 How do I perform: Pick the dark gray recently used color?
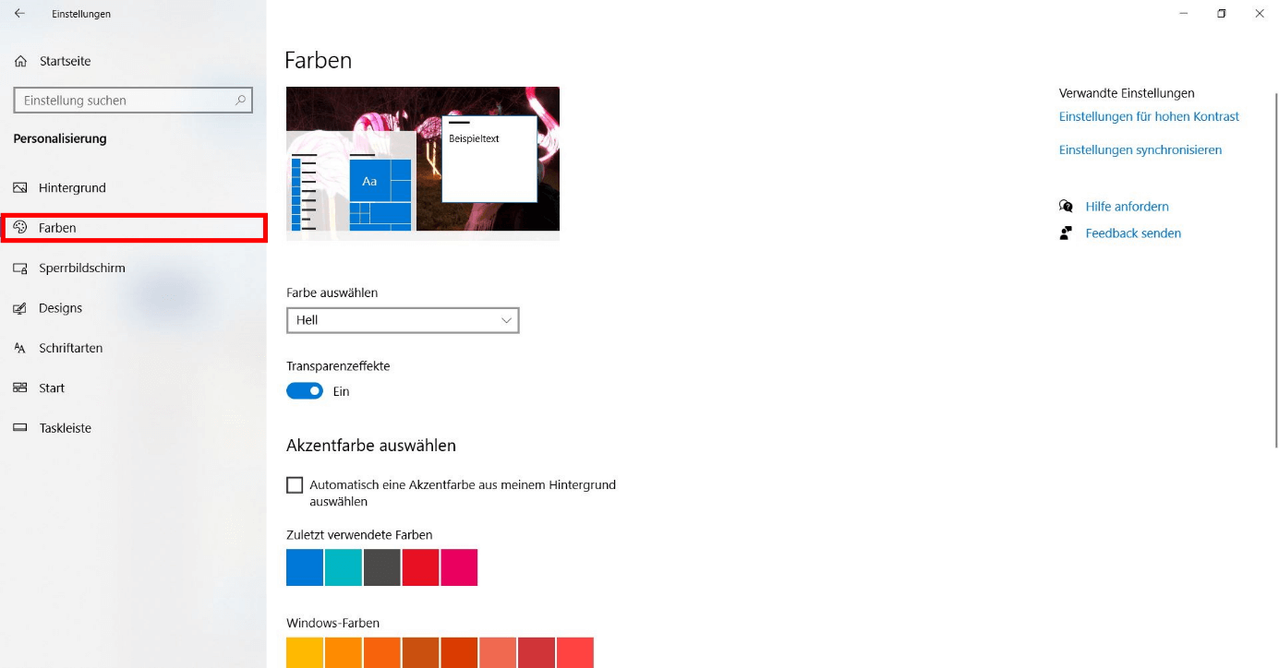point(382,567)
